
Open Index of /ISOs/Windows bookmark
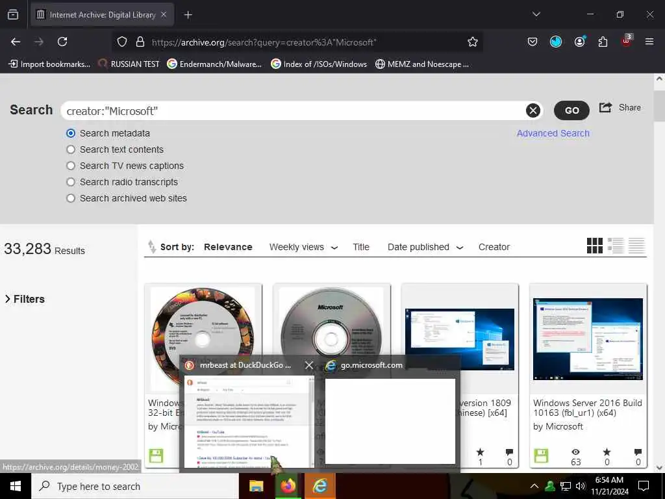pos(319,64)
